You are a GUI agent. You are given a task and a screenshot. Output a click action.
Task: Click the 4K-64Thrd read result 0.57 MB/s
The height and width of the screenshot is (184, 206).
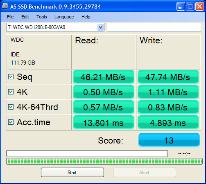[x=104, y=107]
